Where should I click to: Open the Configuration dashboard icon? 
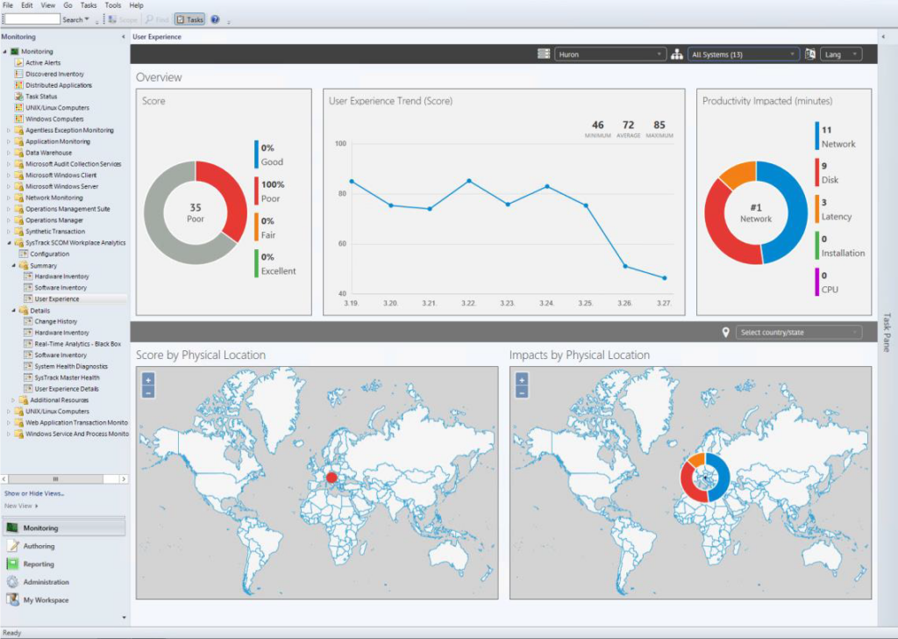[x=24, y=254]
